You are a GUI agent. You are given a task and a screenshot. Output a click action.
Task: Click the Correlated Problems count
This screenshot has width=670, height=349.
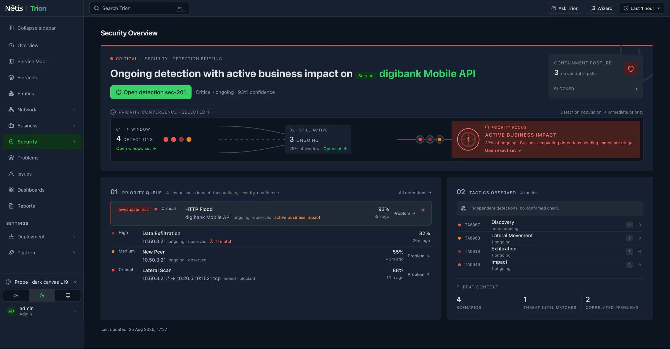[x=588, y=299]
